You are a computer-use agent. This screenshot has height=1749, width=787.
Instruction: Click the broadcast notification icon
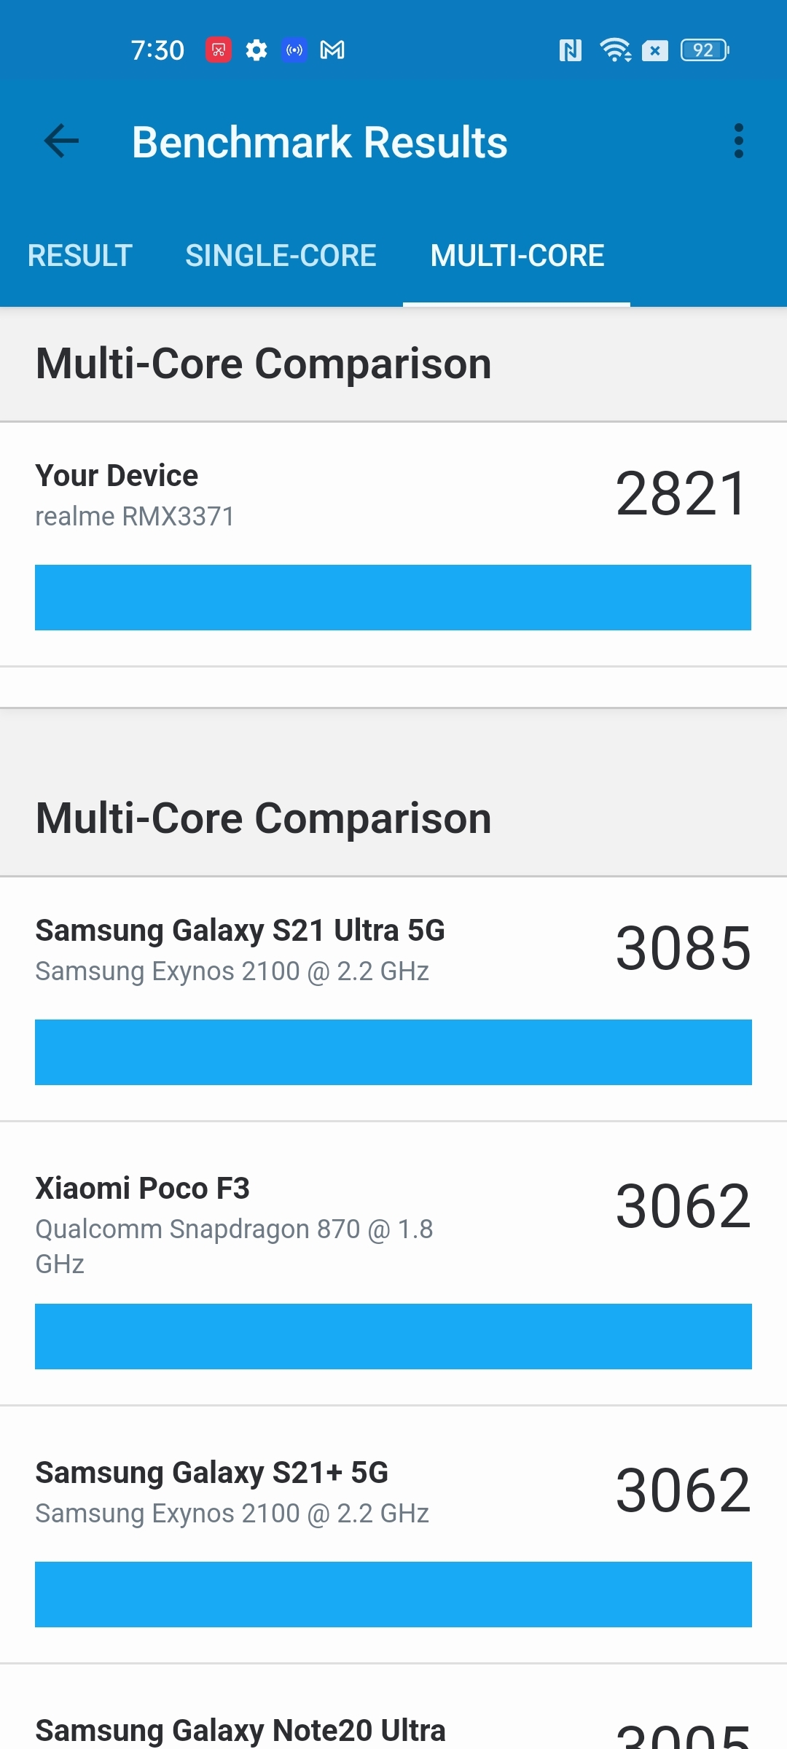(x=294, y=50)
